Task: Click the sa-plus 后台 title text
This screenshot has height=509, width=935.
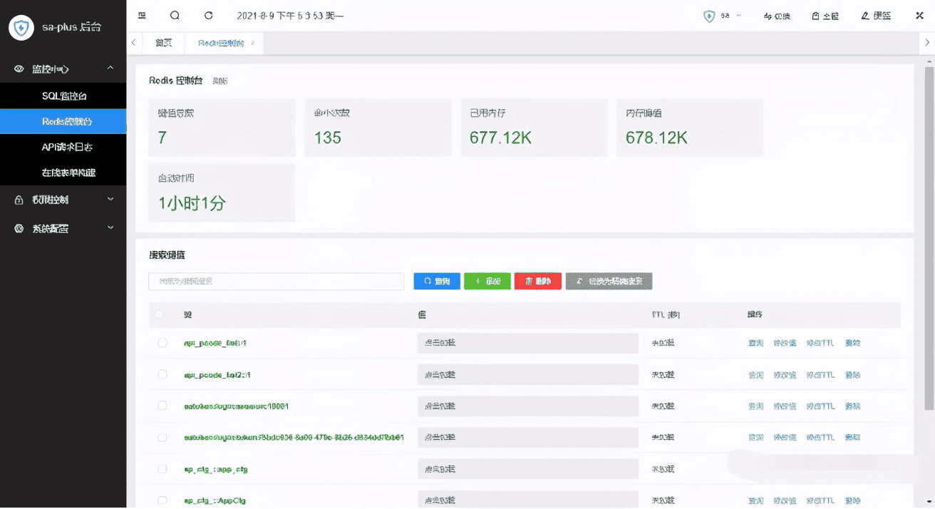Action: tap(71, 27)
